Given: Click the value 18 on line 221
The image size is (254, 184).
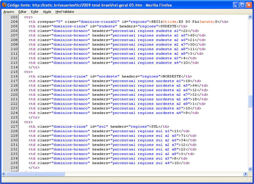Looking at the screenshot, I should point(194,99).
